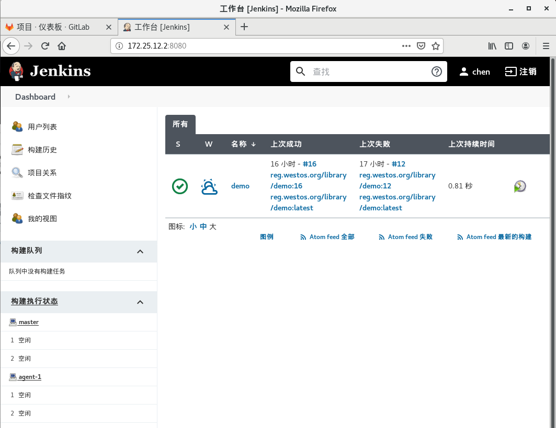
Task: Open the agent-1 node link
Action: tap(30, 377)
